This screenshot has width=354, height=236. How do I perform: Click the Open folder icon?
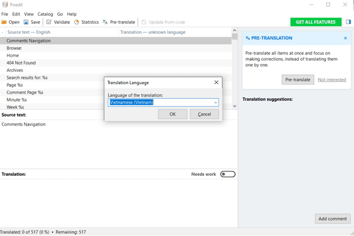tap(4, 22)
